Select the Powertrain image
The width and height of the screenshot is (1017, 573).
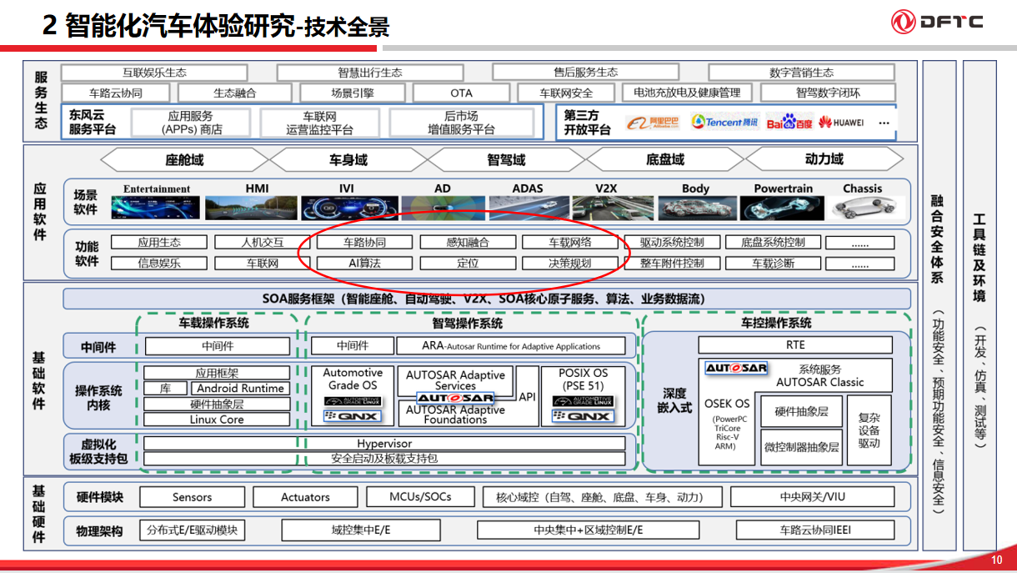[x=783, y=207]
